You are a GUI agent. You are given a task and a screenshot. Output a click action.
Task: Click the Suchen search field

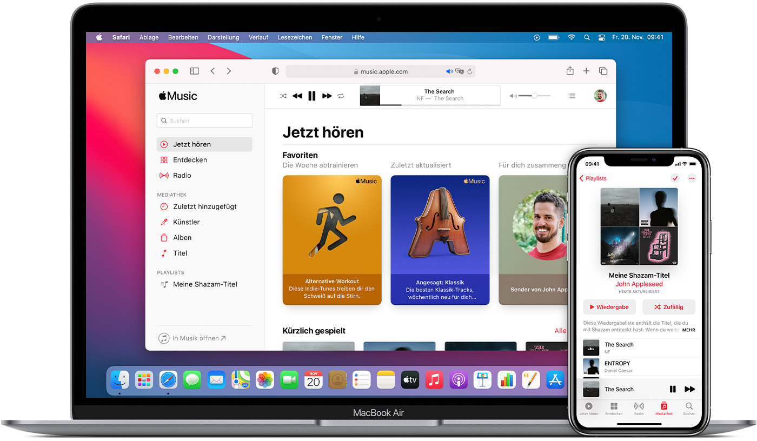click(204, 121)
